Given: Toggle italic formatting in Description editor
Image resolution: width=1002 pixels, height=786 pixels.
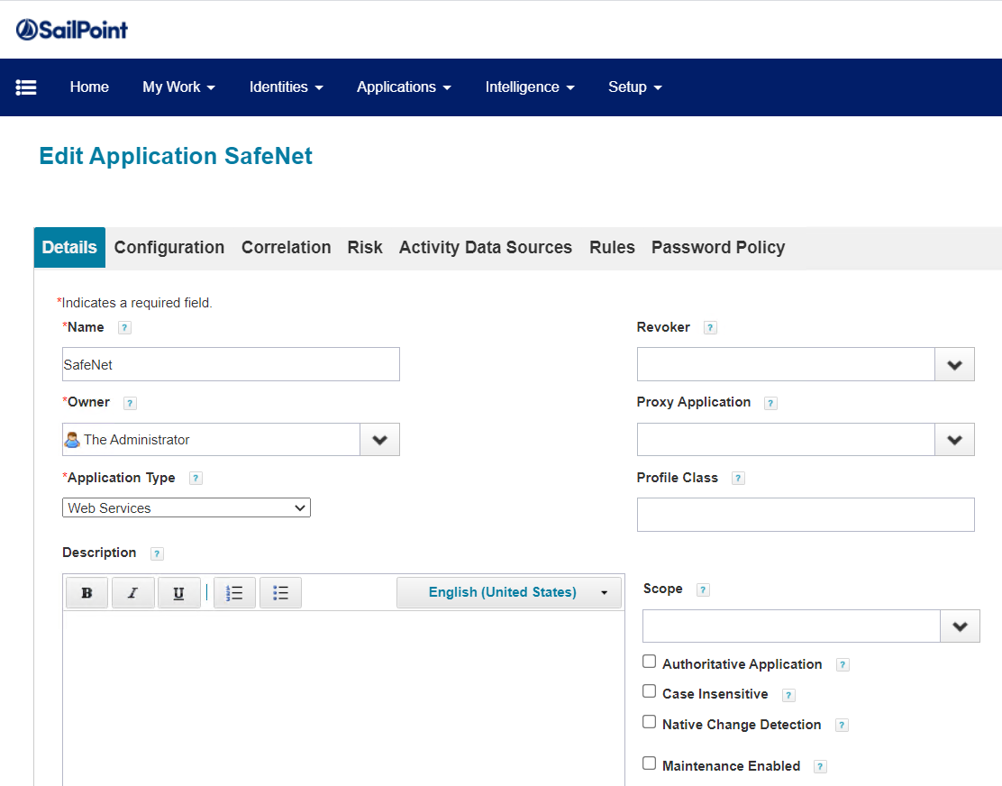Looking at the screenshot, I should point(133,593).
